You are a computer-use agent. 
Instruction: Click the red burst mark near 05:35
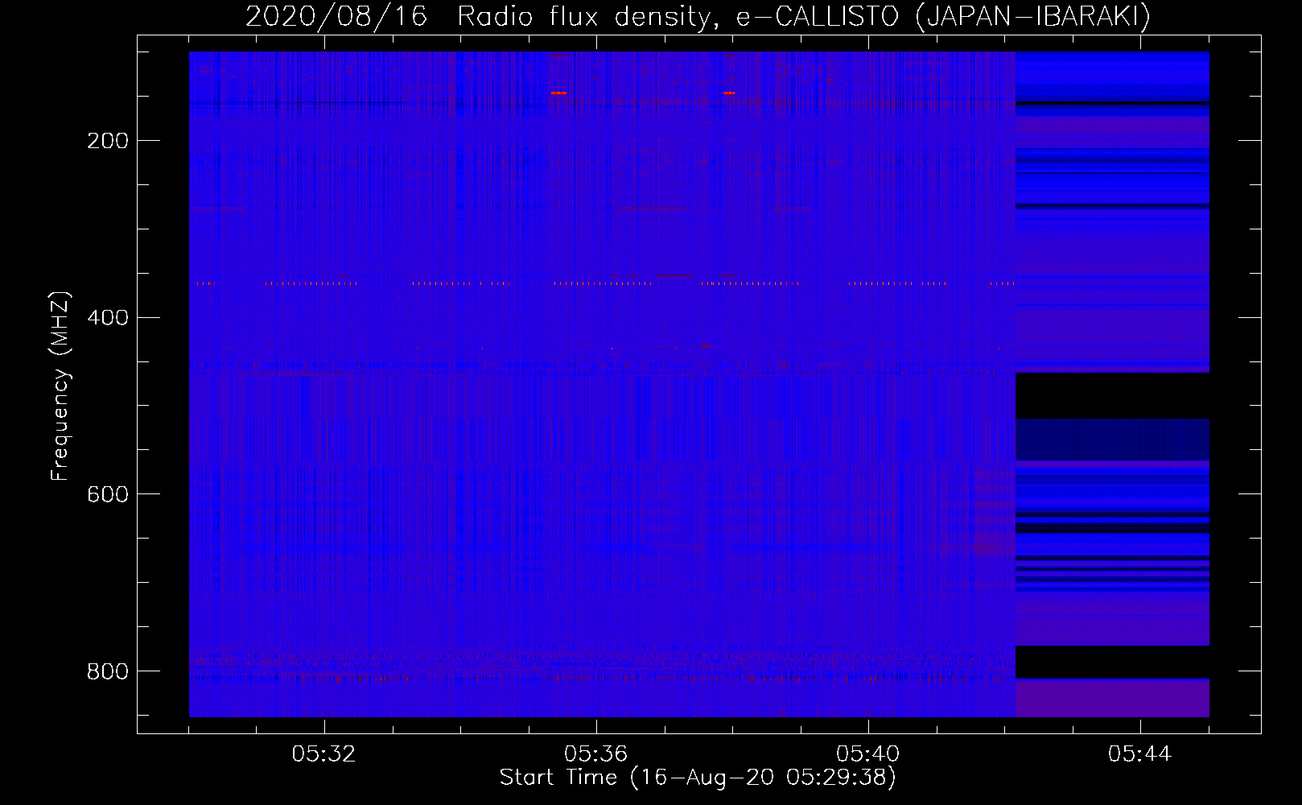click(x=558, y=93)
